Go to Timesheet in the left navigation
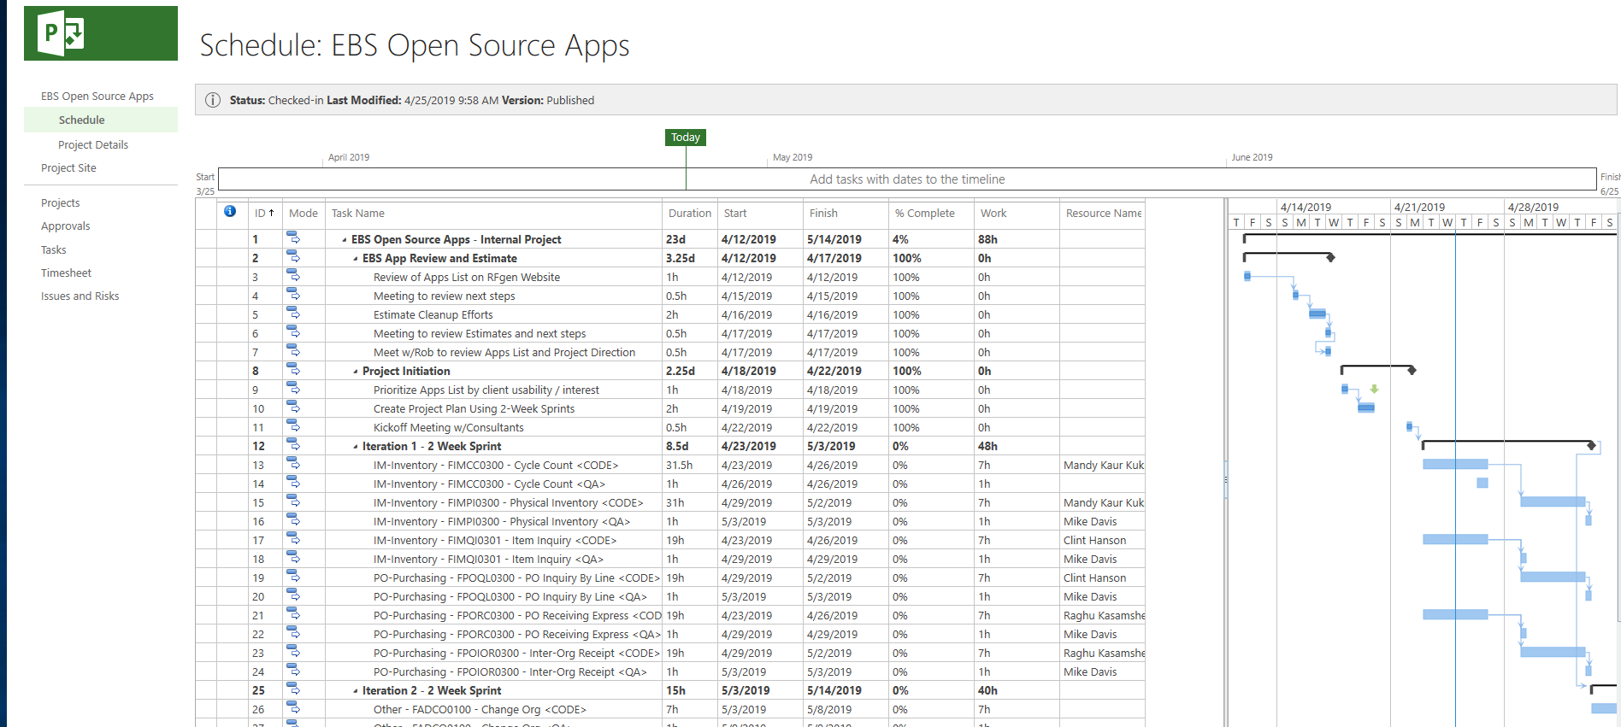Screen dimensions: 1621x727 tap(66, 273)
